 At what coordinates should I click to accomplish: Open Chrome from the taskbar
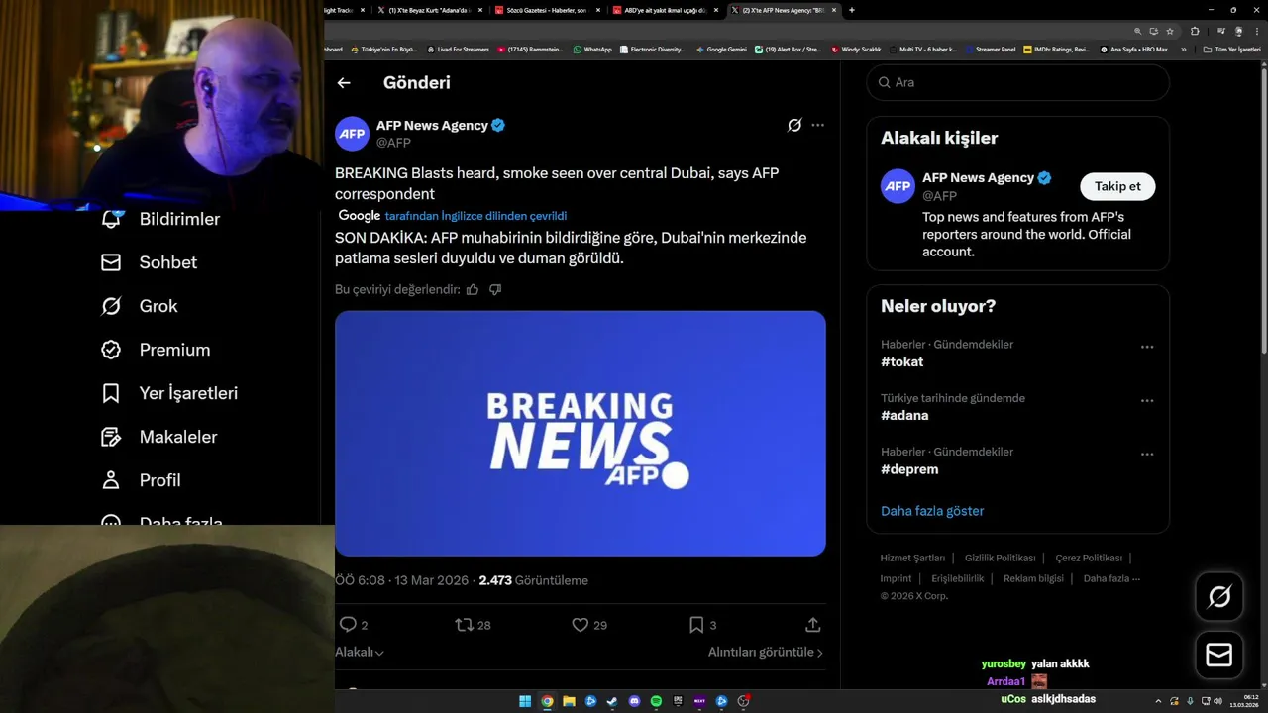547,701
